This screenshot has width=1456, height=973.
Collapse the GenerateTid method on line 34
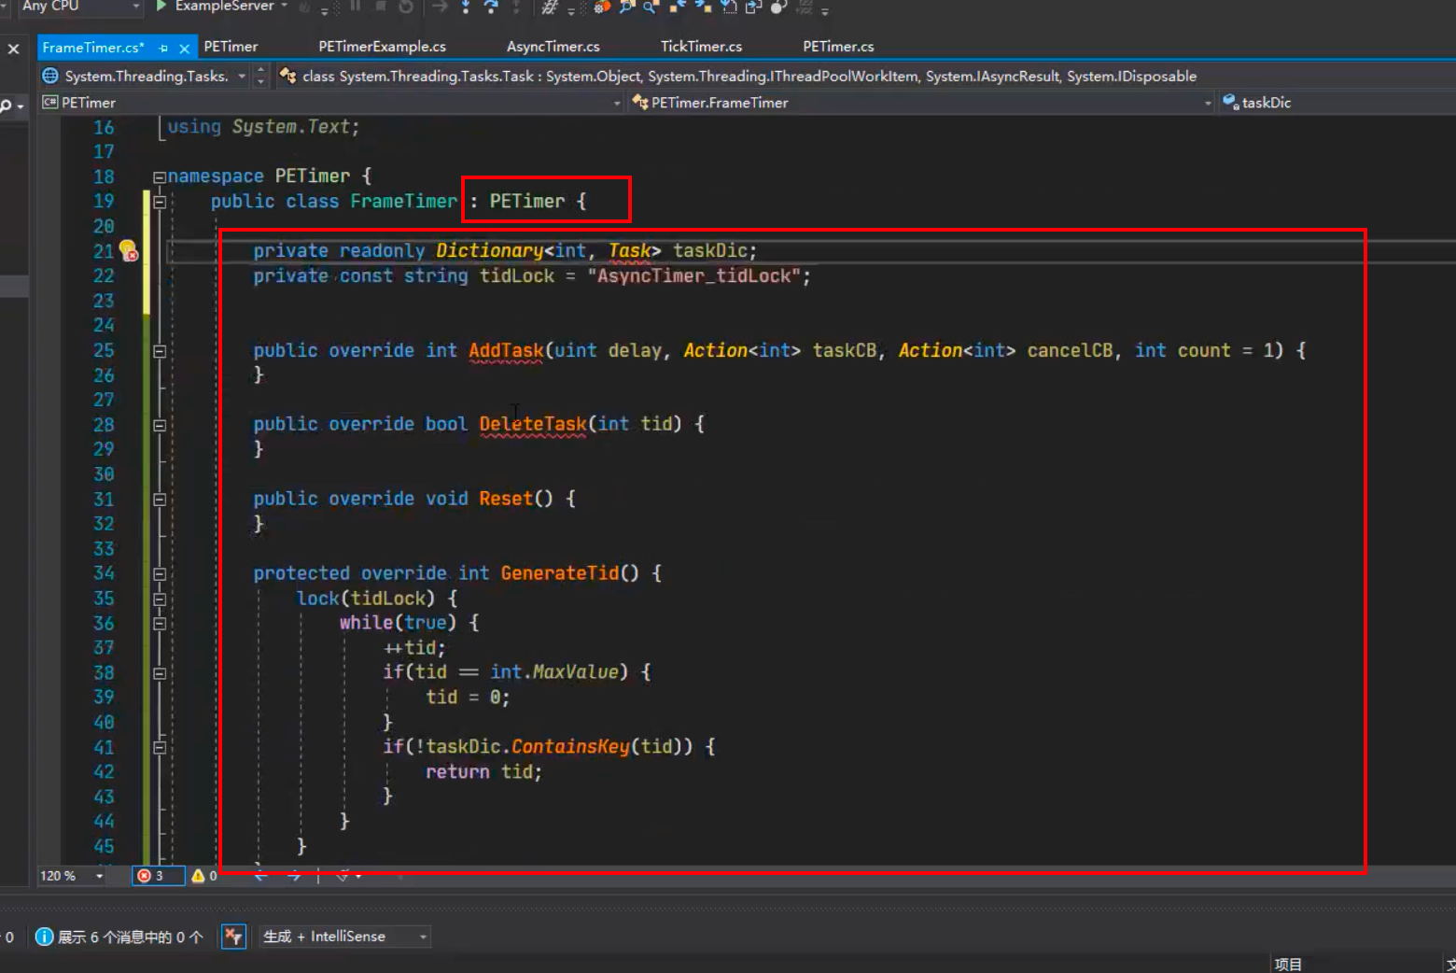160,574
